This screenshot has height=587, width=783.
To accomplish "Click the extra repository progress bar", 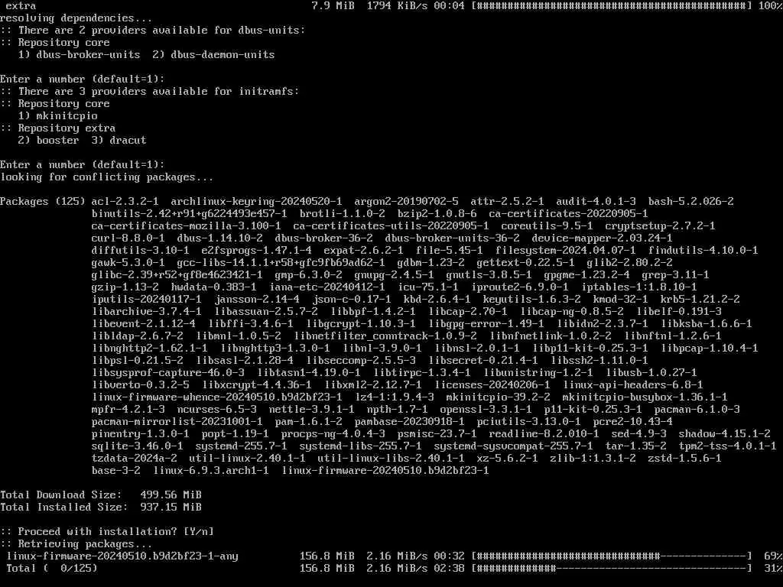I will point(612,6).
